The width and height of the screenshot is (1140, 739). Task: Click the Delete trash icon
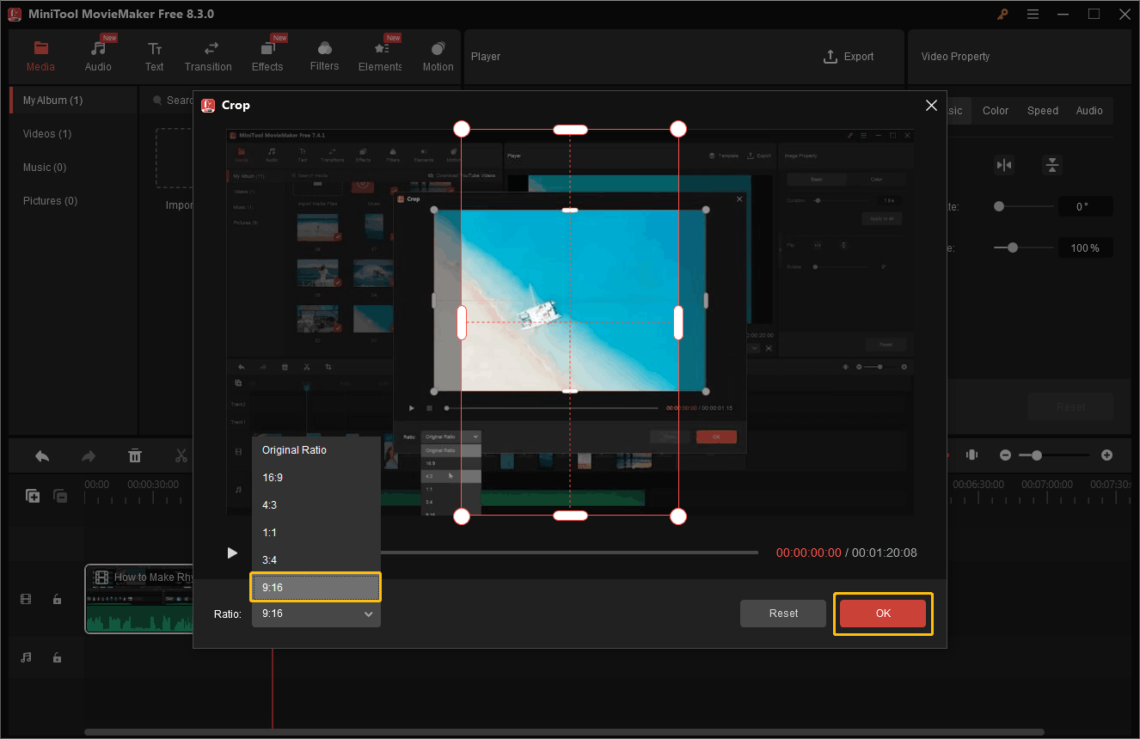[135, 455]
